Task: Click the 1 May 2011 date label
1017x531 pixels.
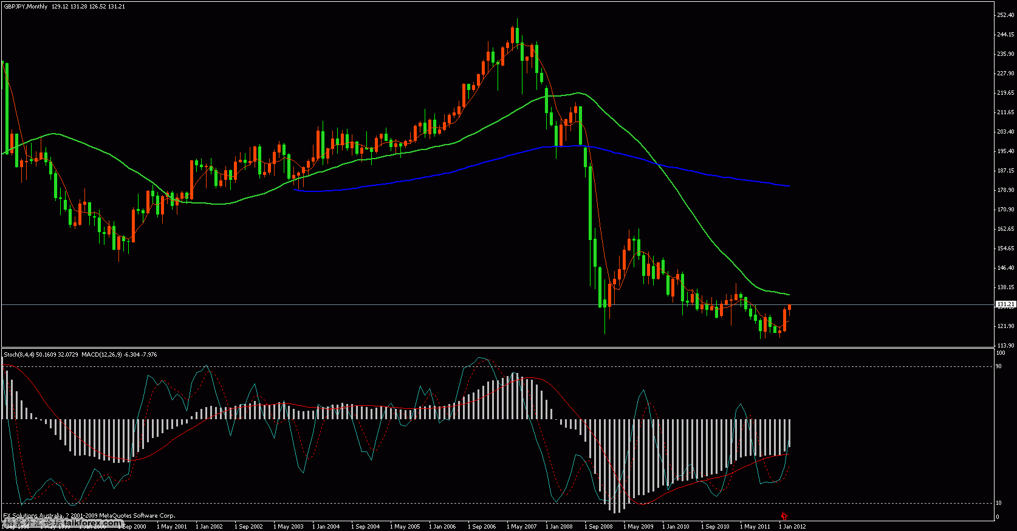Action: (x=755, y=527)
